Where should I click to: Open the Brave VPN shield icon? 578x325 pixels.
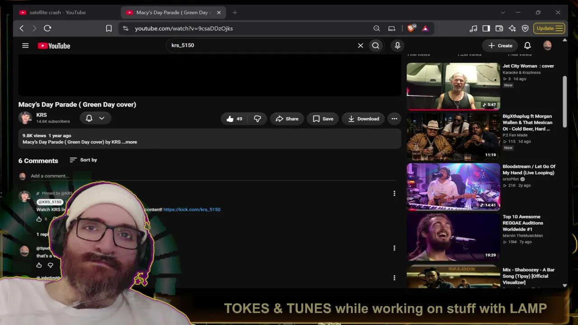click(525, 28)
